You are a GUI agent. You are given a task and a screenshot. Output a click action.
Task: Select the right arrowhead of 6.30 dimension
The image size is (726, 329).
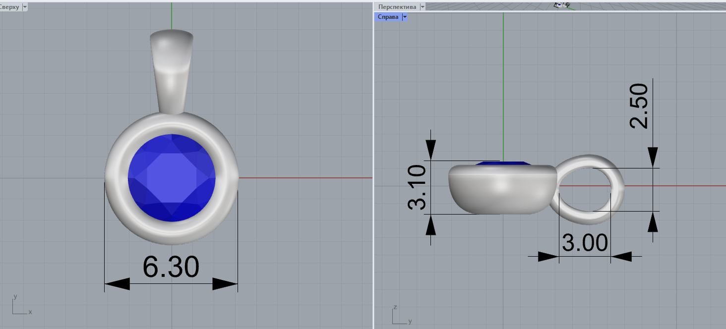[x=225, y=284]
